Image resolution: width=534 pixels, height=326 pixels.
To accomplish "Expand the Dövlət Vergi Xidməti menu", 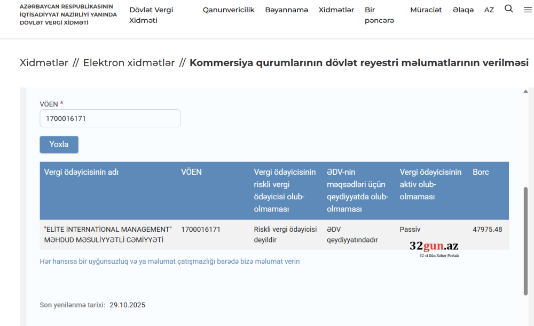I will pyautogui.click(x=151, y=15).
